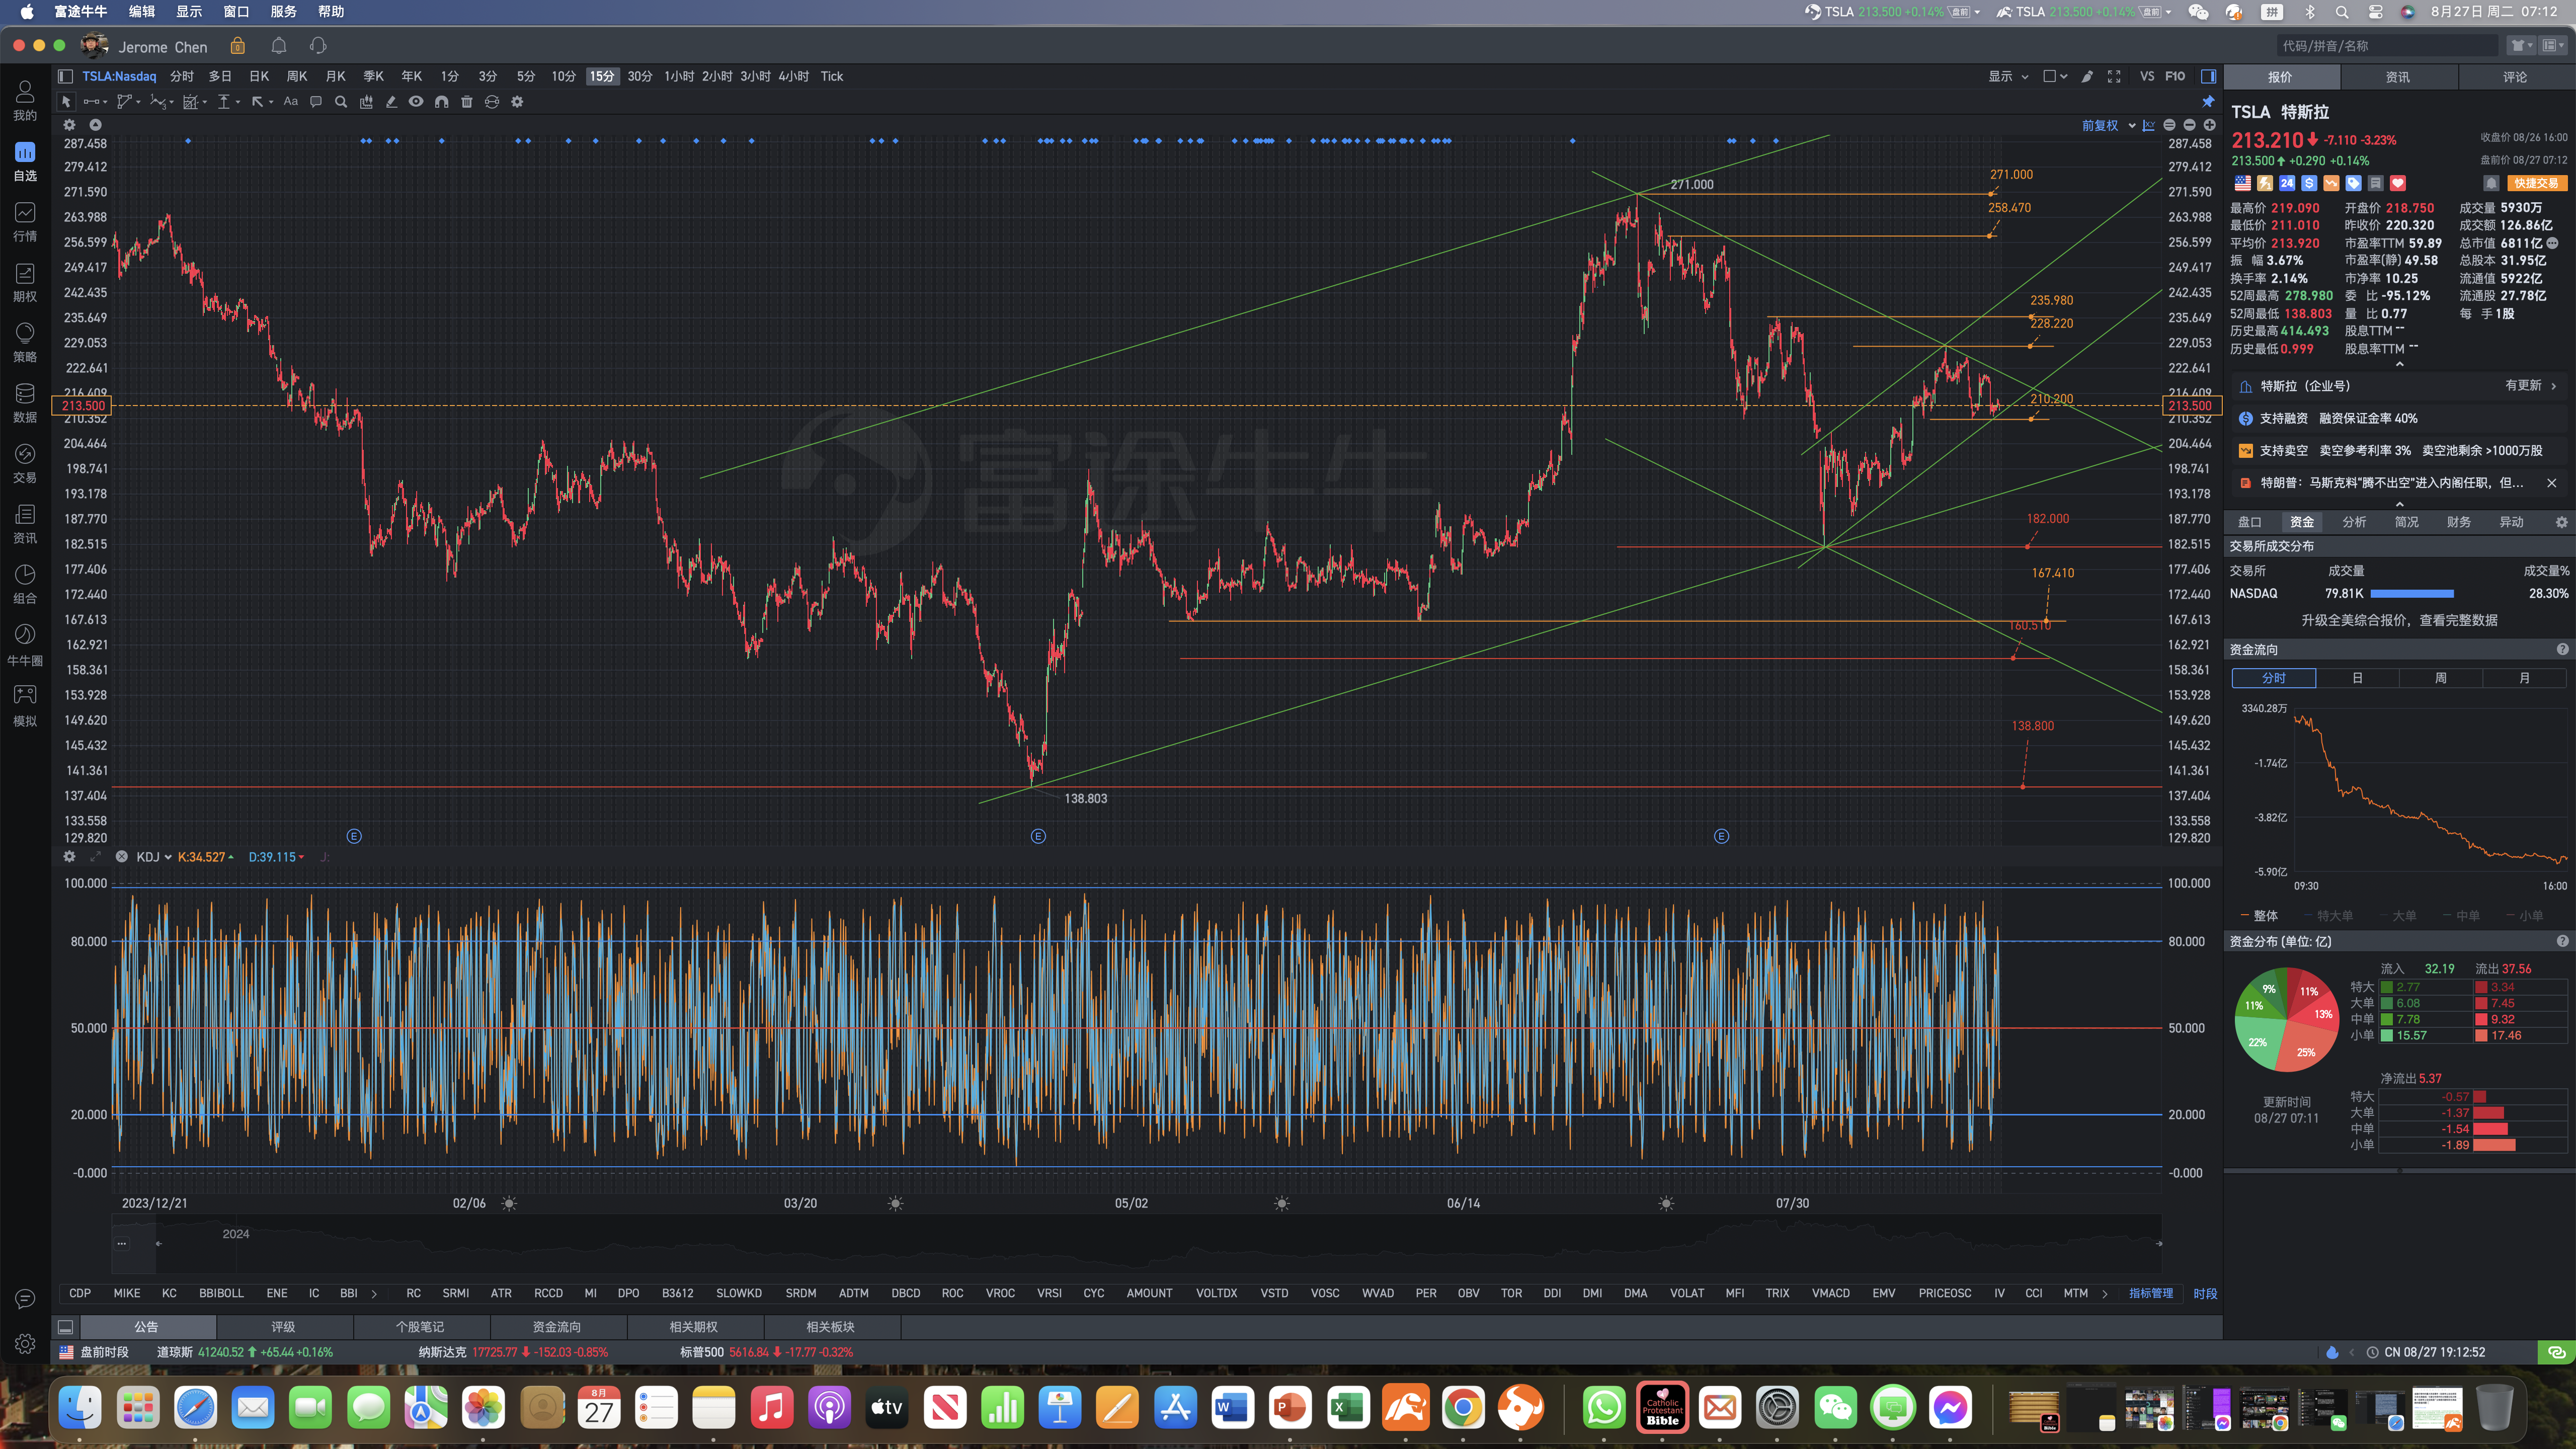Click the 指标管理 link
The image size is (2576, 1449).
click(2151, 1294)
